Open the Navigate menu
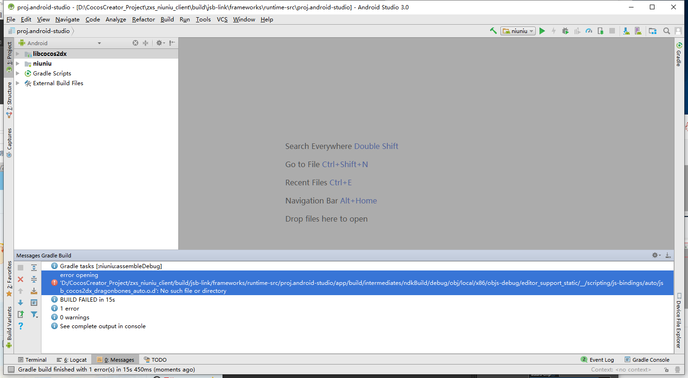Screen dimensions: 688x378 tap(67, 20)
